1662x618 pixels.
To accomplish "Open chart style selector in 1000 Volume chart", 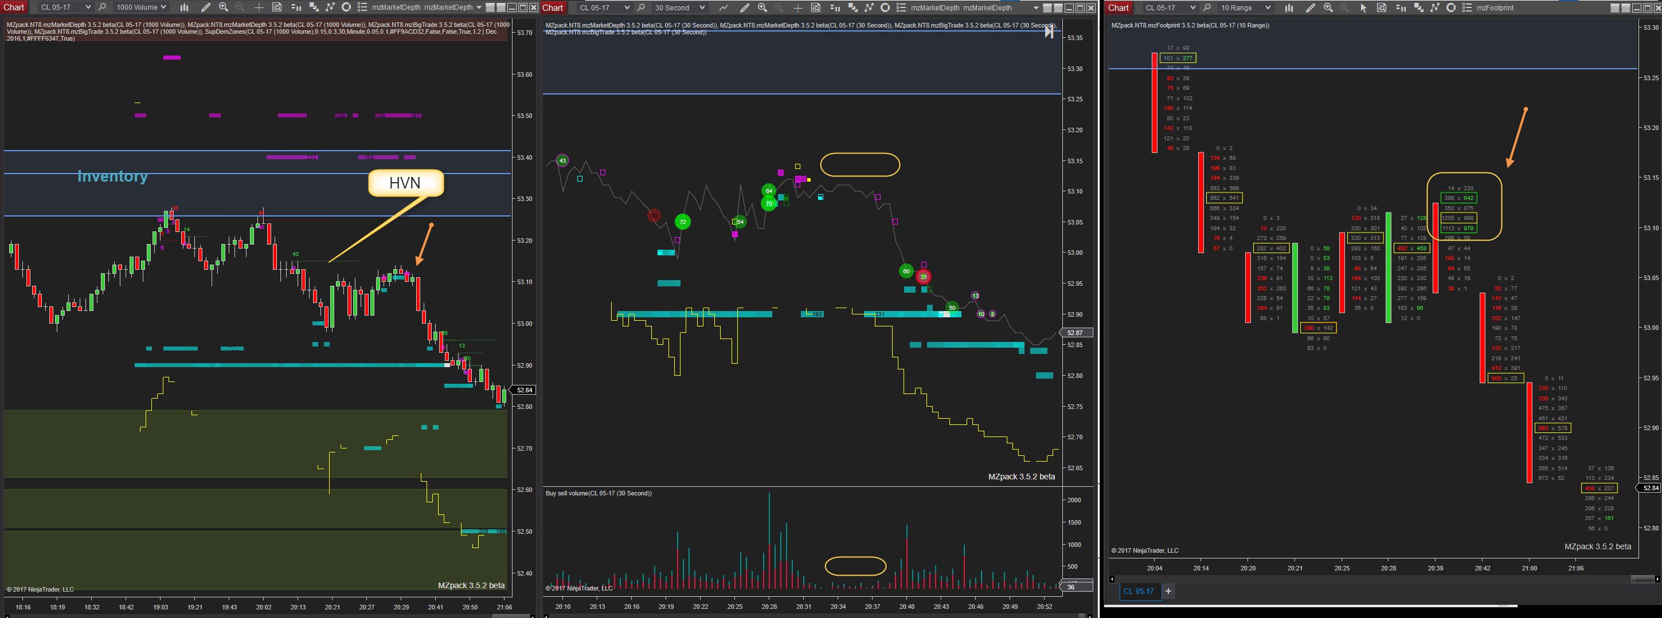I will [184, 7].
